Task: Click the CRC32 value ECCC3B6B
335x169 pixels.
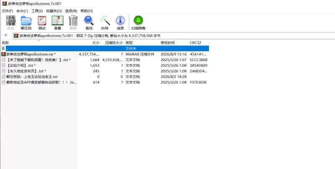Action: pyautogui.click(x=198, y=60)
